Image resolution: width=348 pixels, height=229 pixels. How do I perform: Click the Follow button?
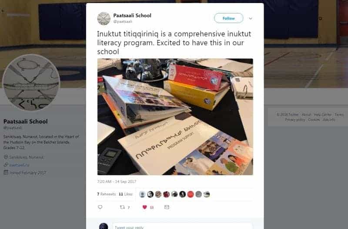229,18
